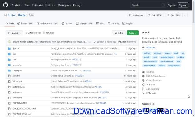
Task: Click the stars icon beside 141k stars
Action: tap(144, 85)
